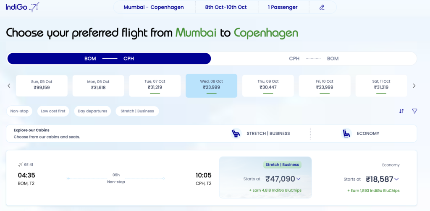Viewport: 430px width, 211px height.
Task: Show previous dates with left arrow
Action: 9,86
